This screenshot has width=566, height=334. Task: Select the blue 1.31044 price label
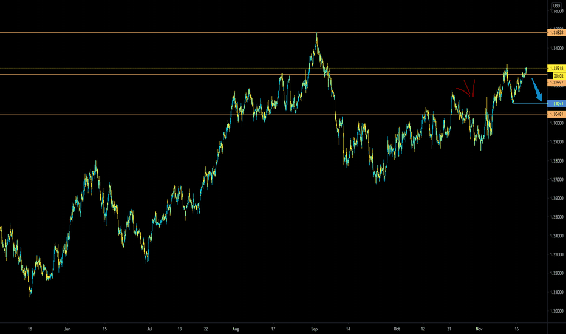556,104
